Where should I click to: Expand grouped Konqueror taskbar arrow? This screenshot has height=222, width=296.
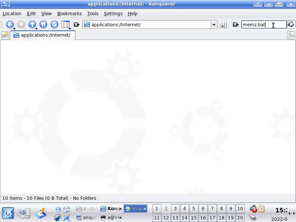121,209
